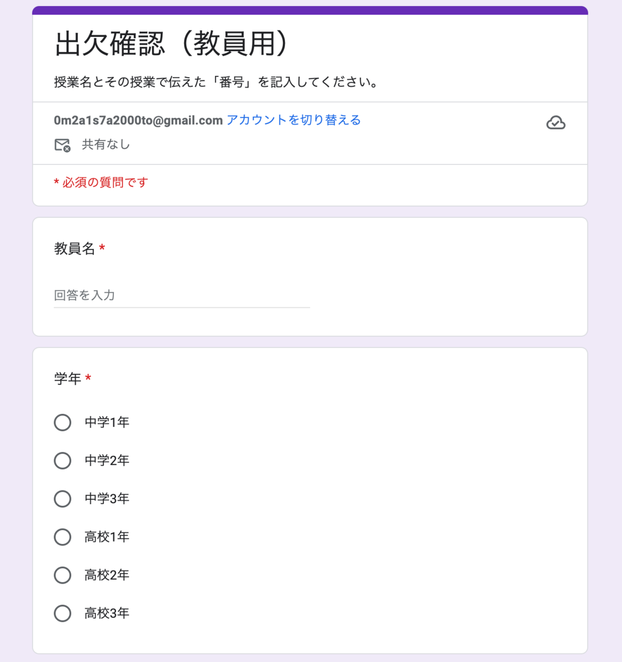This screenshot has height=662, width=622.
Task: Select 高校1年 as the grade
Action: click(62, 537)
